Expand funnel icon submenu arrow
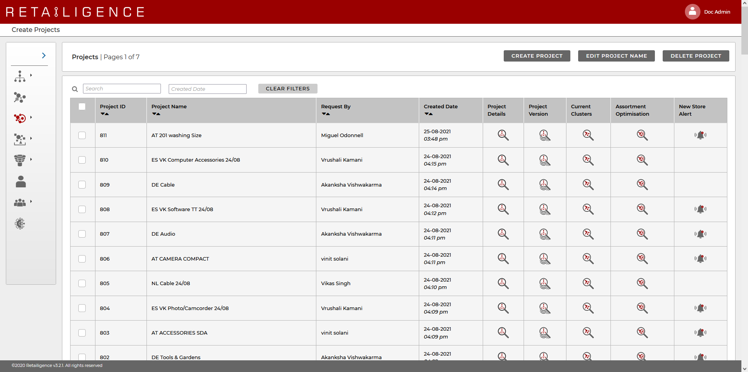The height and width of the screenshot is (372, 748). pos(31,159)
